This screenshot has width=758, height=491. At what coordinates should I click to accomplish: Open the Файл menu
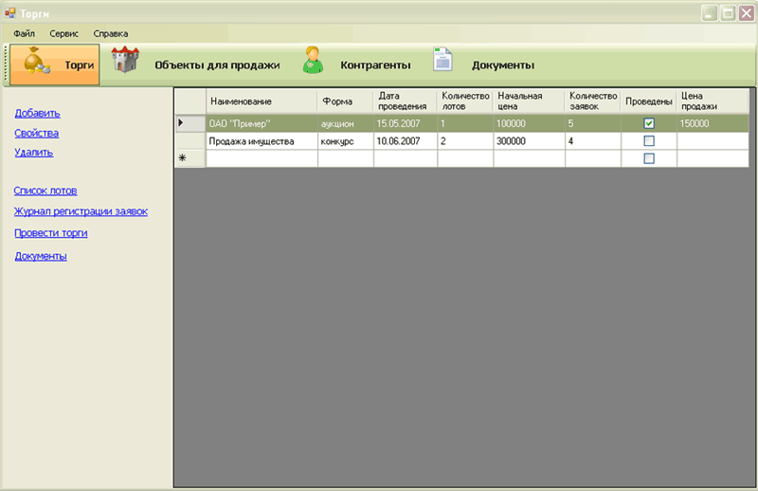(x=25, y=33)
